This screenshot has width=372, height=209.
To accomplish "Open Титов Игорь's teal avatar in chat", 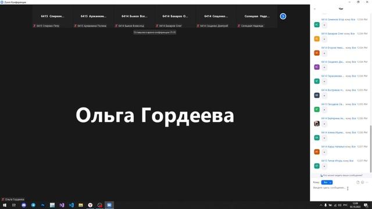I will point(317,166).
